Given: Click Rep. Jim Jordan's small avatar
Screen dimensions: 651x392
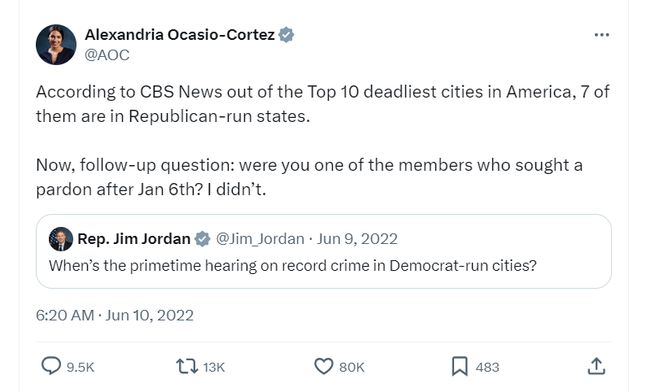Looking at the screenshot, I should click(59, 238).
